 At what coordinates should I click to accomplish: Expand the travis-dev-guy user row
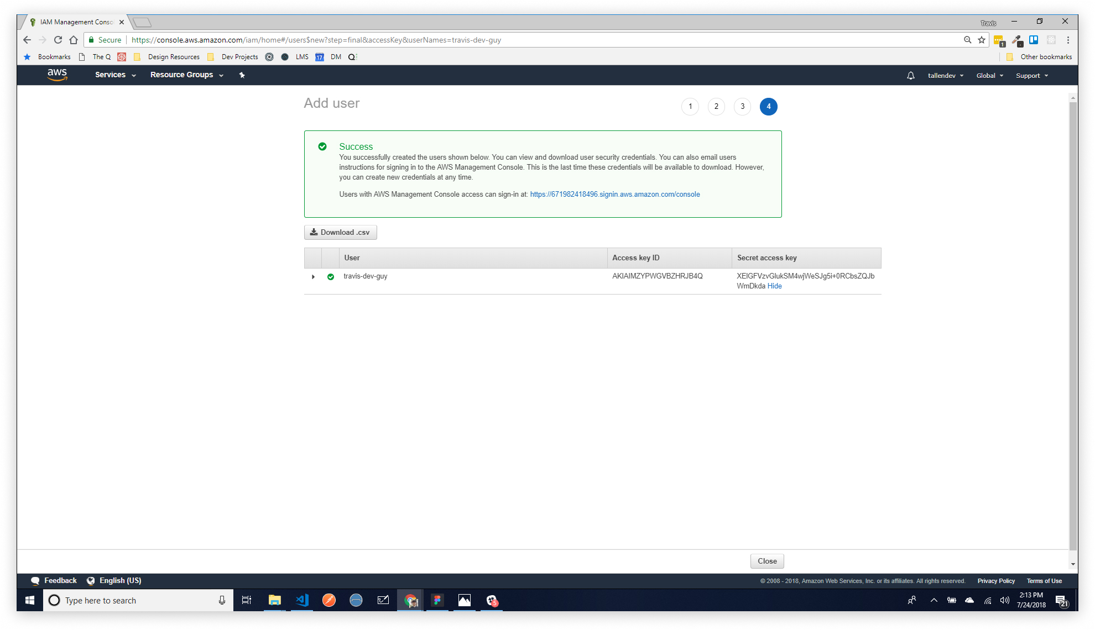click(313, 277)
